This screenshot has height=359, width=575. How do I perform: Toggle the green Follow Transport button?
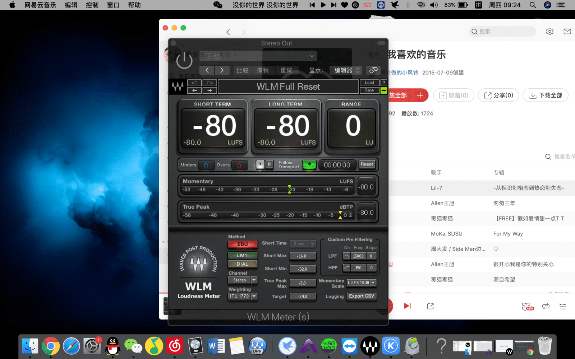tap(309, 165)
